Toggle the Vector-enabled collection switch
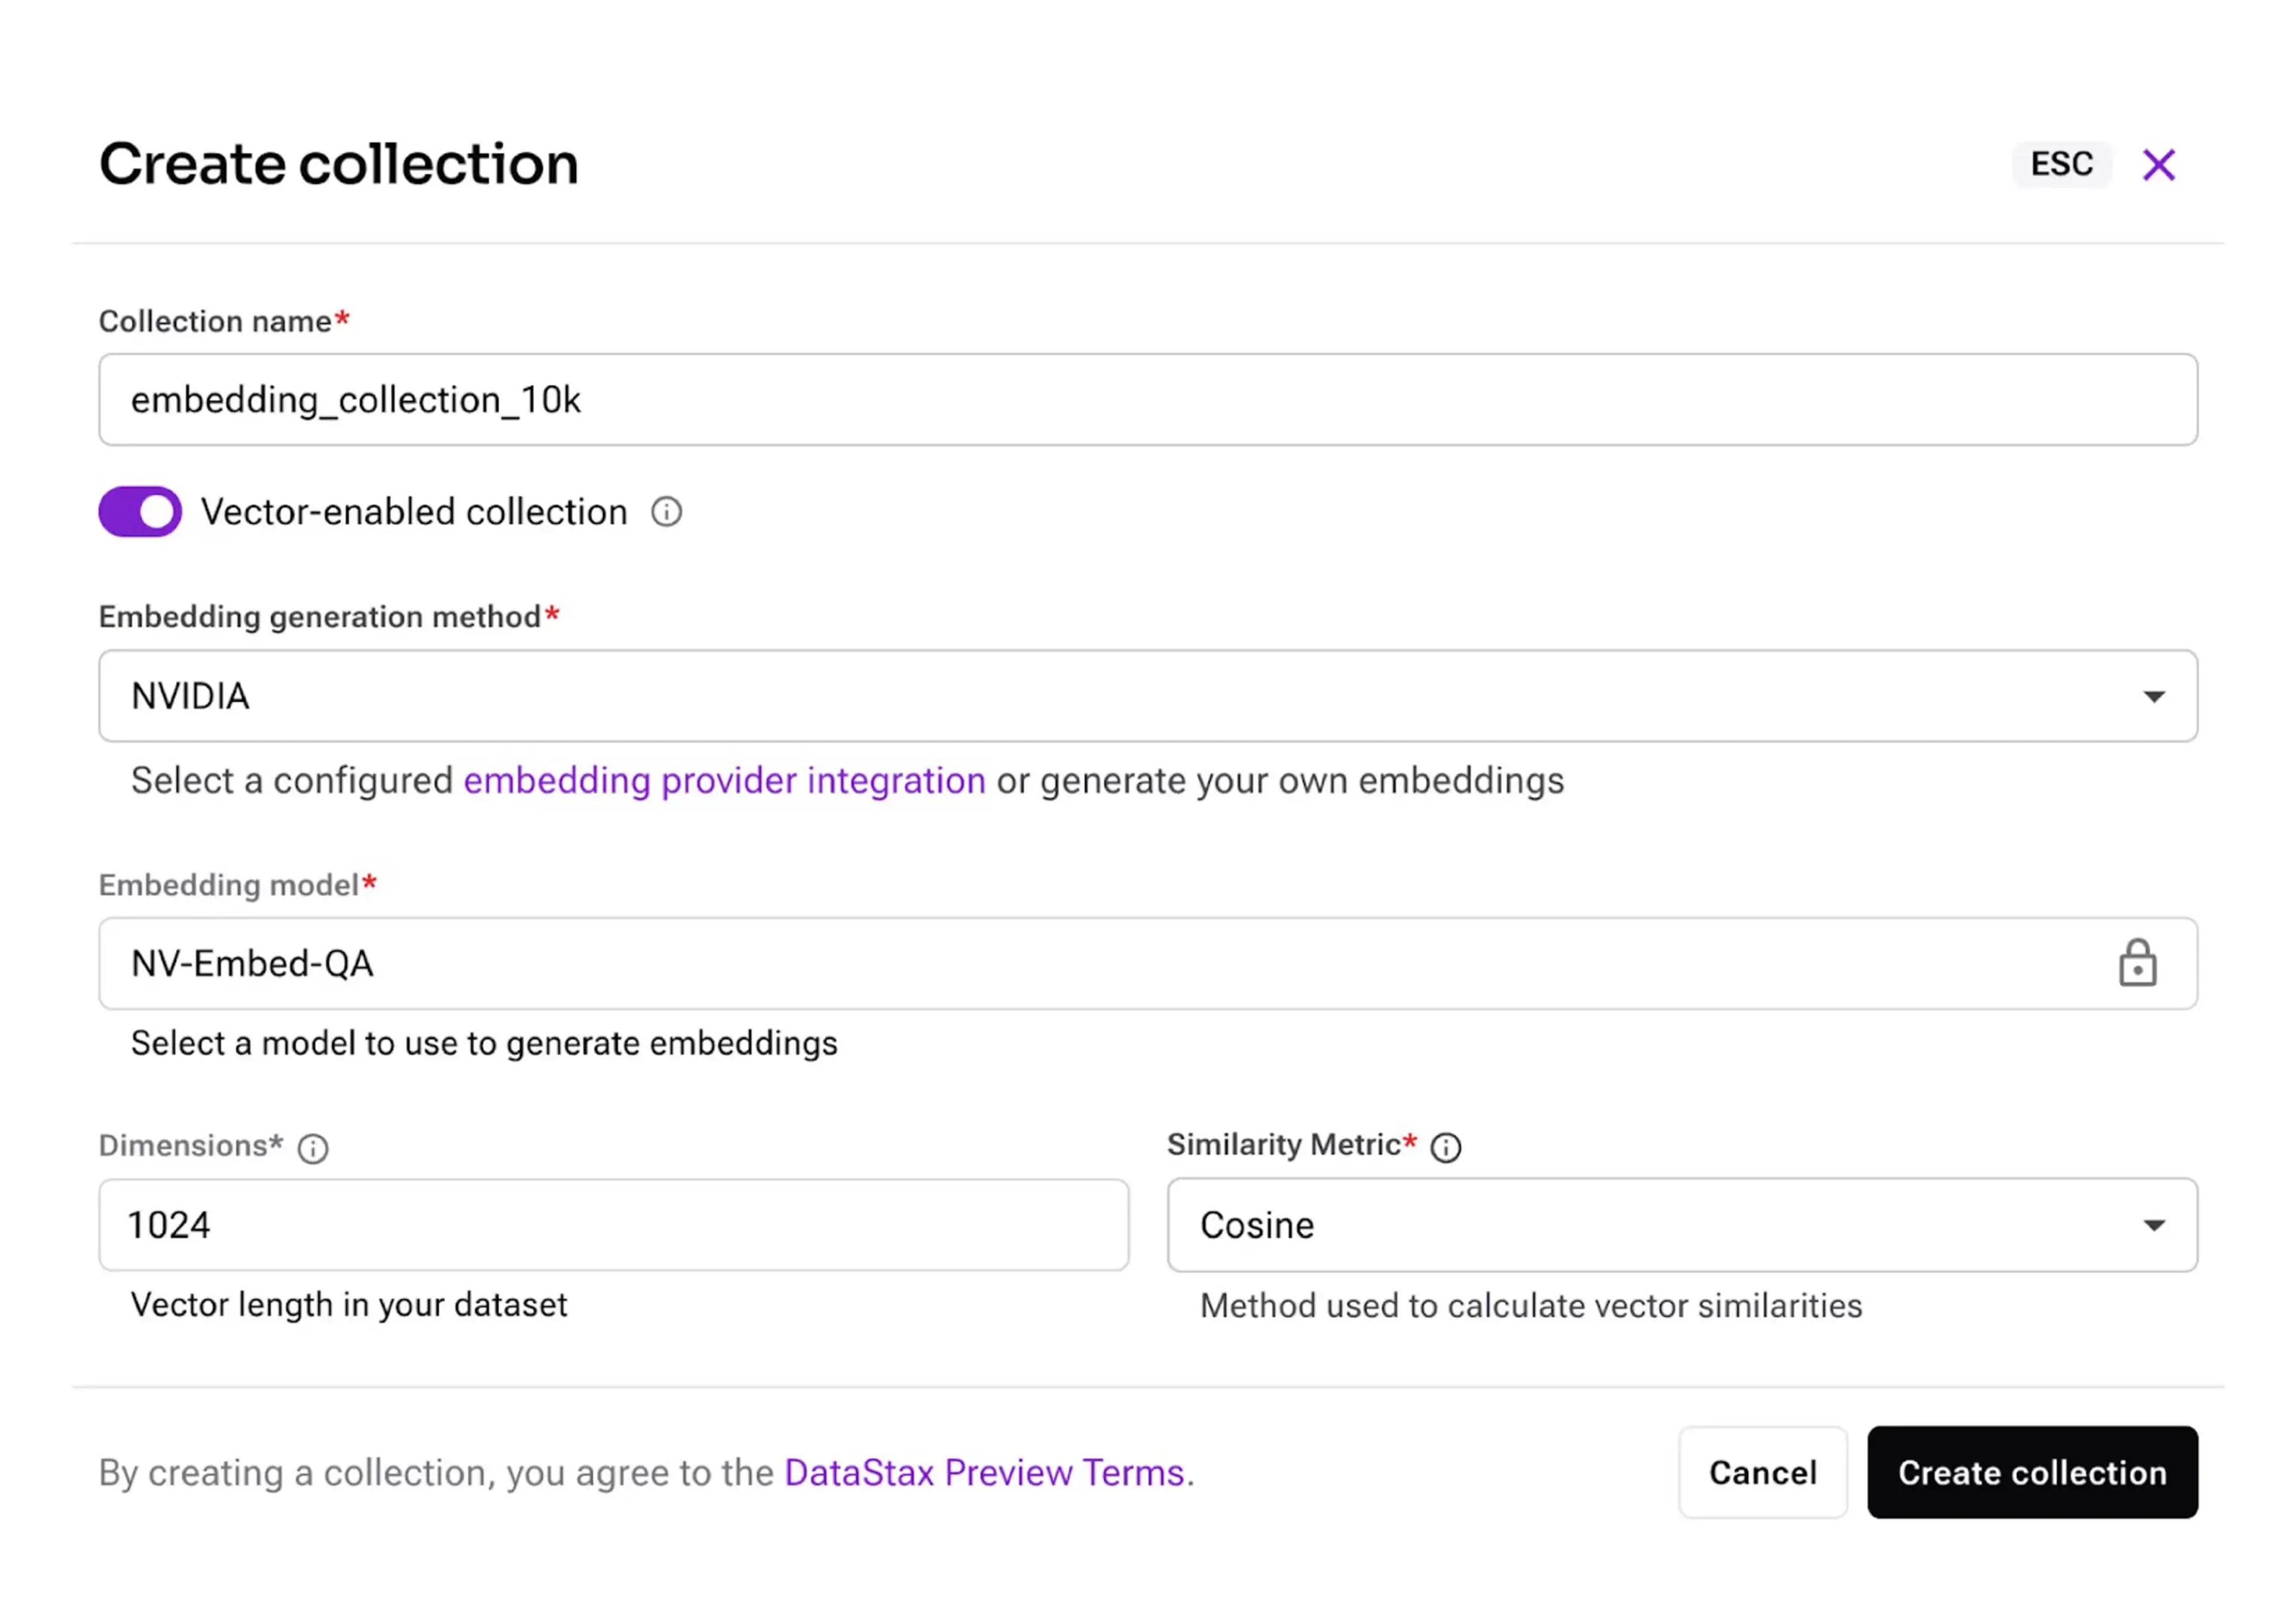Screen dimensions: 2296x1613 point(140,512)
